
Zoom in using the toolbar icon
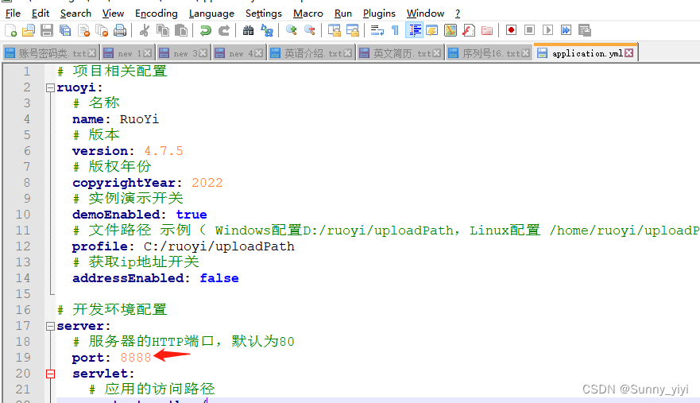pos(292,30)
